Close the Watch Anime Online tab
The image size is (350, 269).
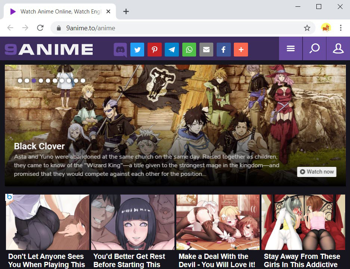pos(108,11)
